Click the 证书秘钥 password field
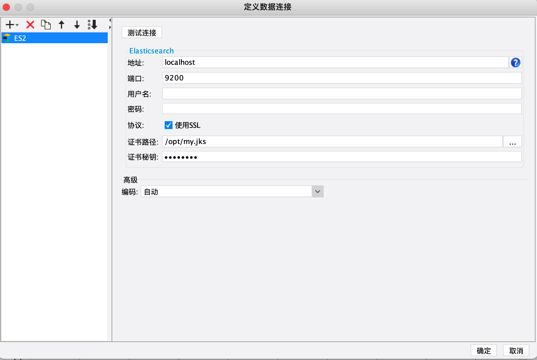Image resolution: width=537 pixels, height=360 pixels. point(342,157)
